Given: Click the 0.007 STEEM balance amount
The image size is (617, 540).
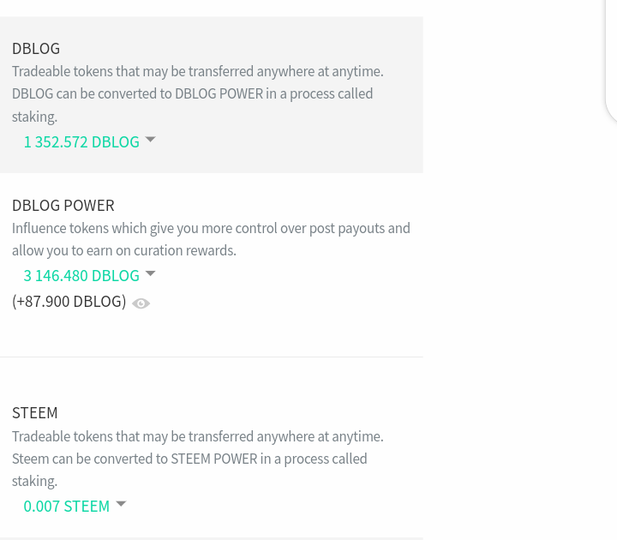Looking at the screenshot, I should pos(66,506).
